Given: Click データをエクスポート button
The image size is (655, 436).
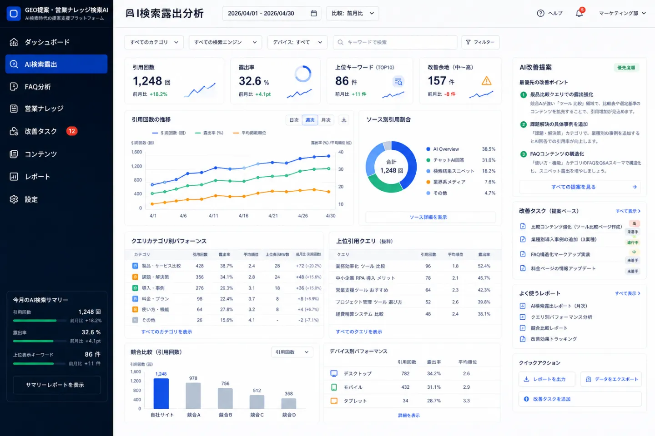Looking at the screenshot, I should (611, 379).
